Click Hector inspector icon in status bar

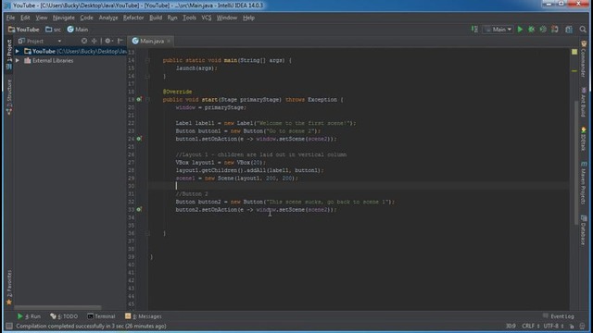click(583, 326)
